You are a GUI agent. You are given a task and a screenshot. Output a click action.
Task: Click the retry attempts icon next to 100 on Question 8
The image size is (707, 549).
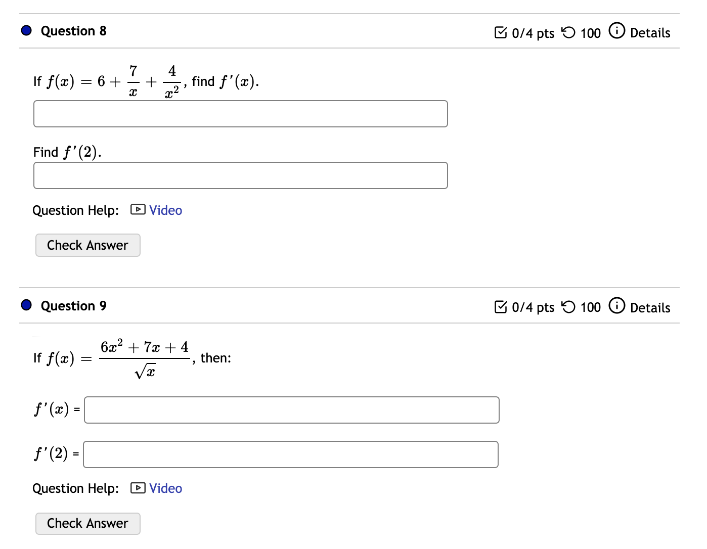click(567, 32)
